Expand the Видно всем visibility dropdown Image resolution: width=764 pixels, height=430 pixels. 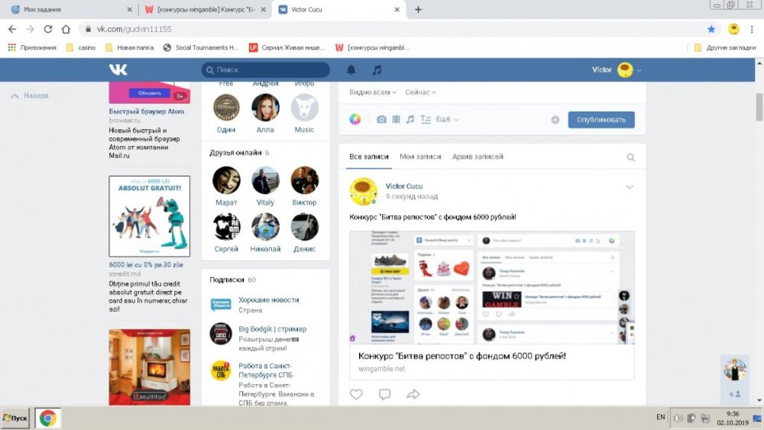point(373,92)
